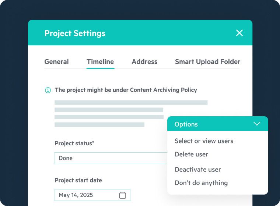Pick Delete user from Options menu

[191, 154]
